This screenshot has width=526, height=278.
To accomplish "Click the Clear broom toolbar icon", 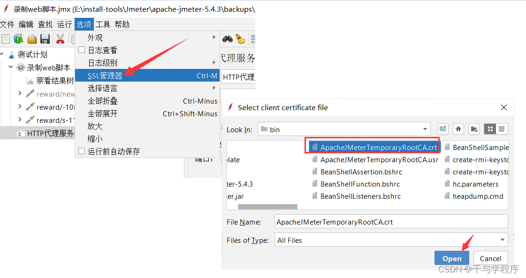I will [240, 39].
